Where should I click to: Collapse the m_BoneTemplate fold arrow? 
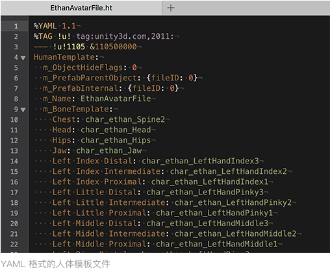23,110
